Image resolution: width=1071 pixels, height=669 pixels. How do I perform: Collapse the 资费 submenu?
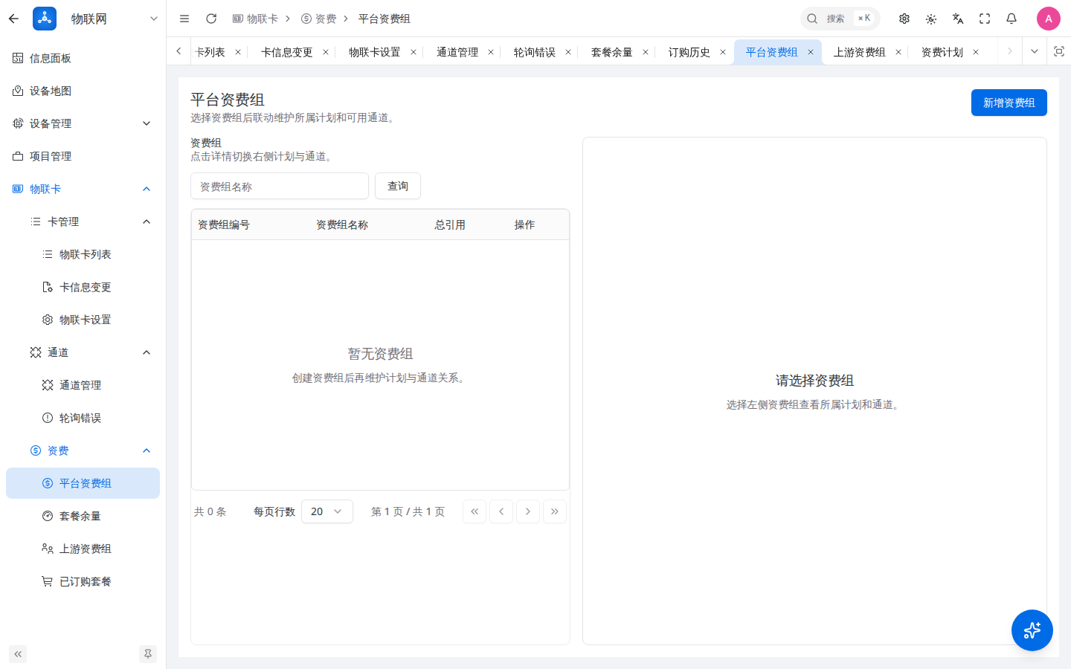tap(83, 450)
